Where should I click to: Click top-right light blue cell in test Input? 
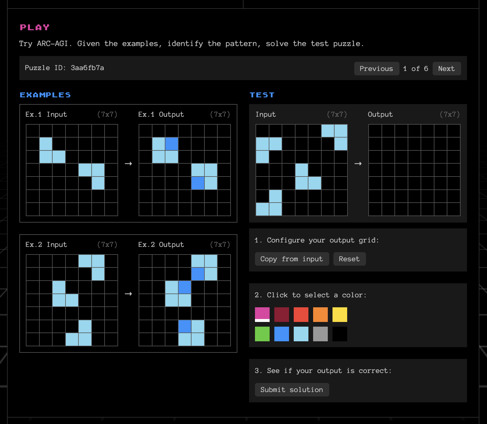pos(341,131)
